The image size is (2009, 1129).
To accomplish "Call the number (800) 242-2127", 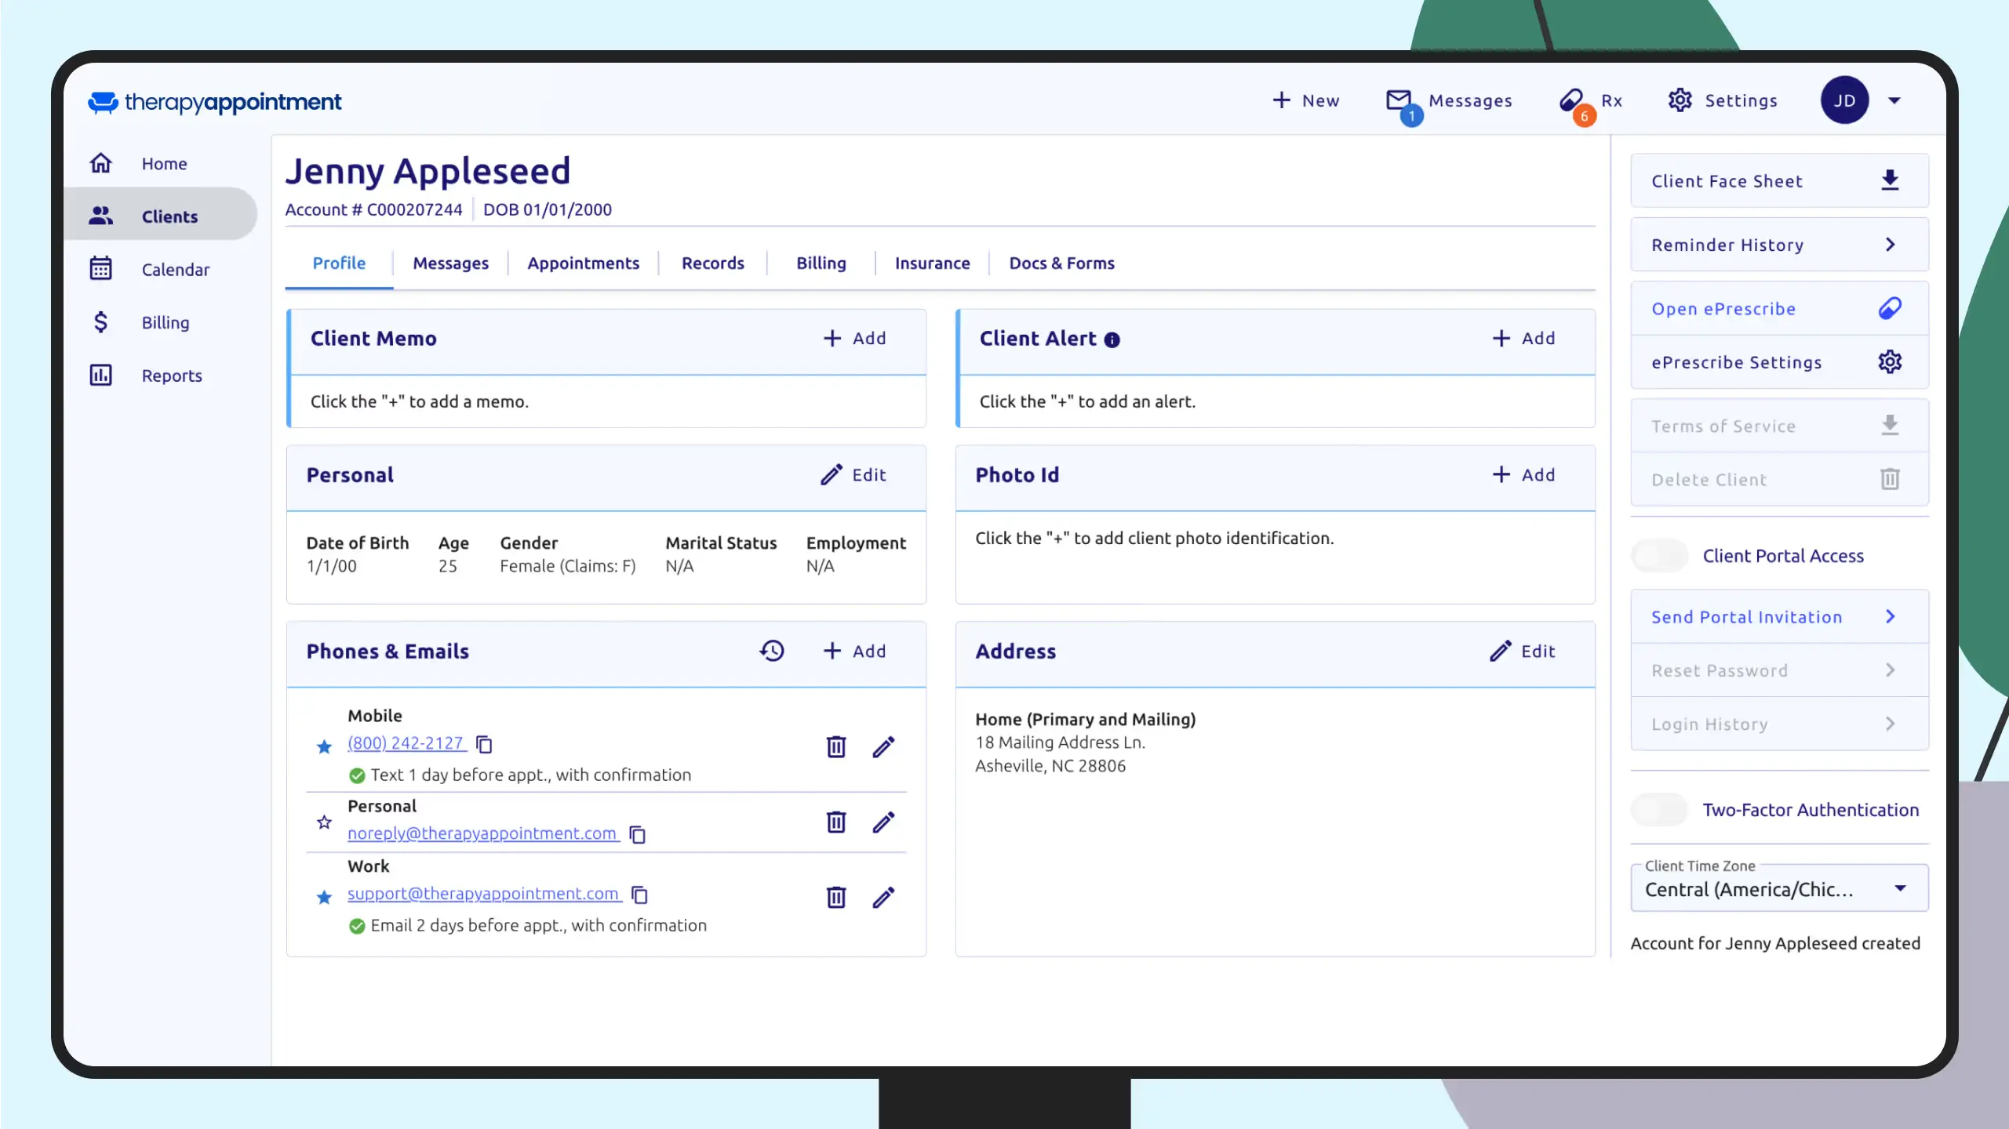I will point(405,743).
